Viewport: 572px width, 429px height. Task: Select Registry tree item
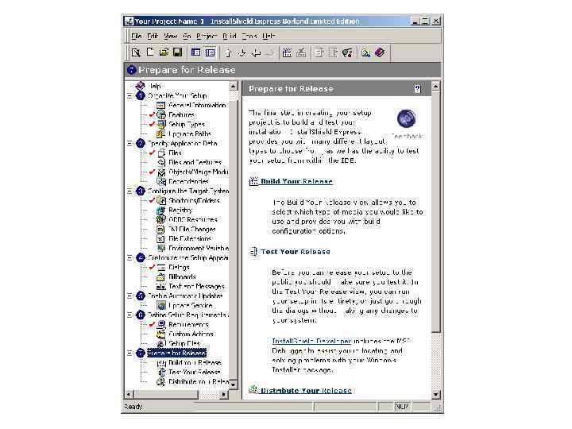coord(180,210)
